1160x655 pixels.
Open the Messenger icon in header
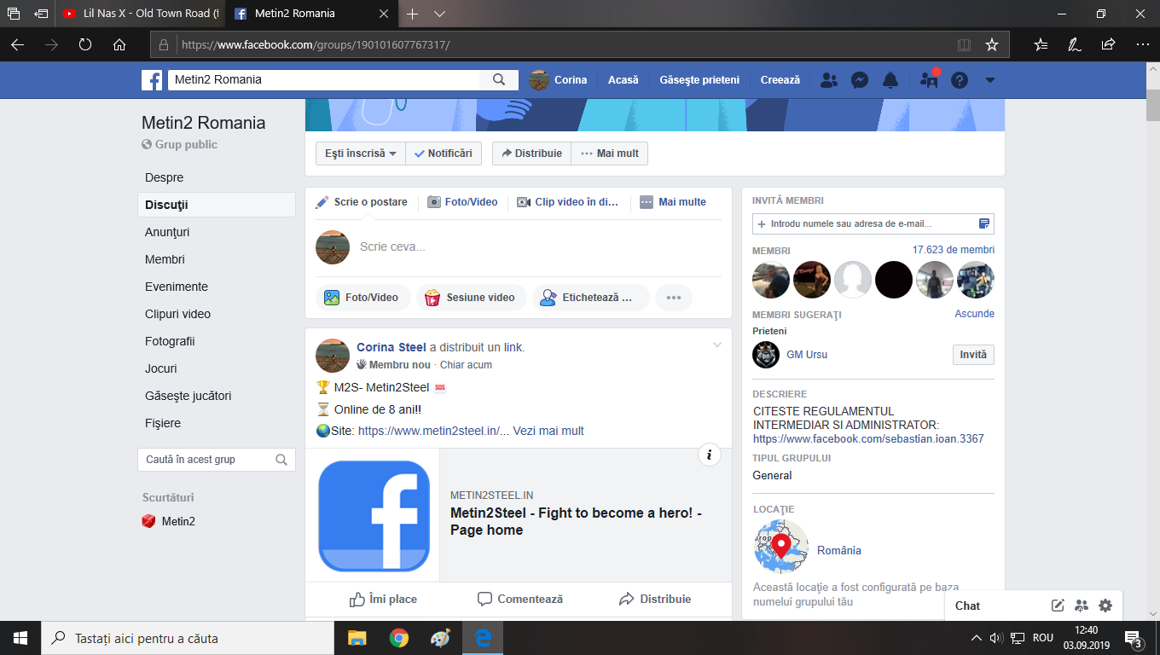pyautogui.click(x=860, y=80)
